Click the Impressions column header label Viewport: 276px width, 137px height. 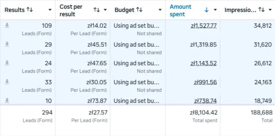click(x=240, y=10)
